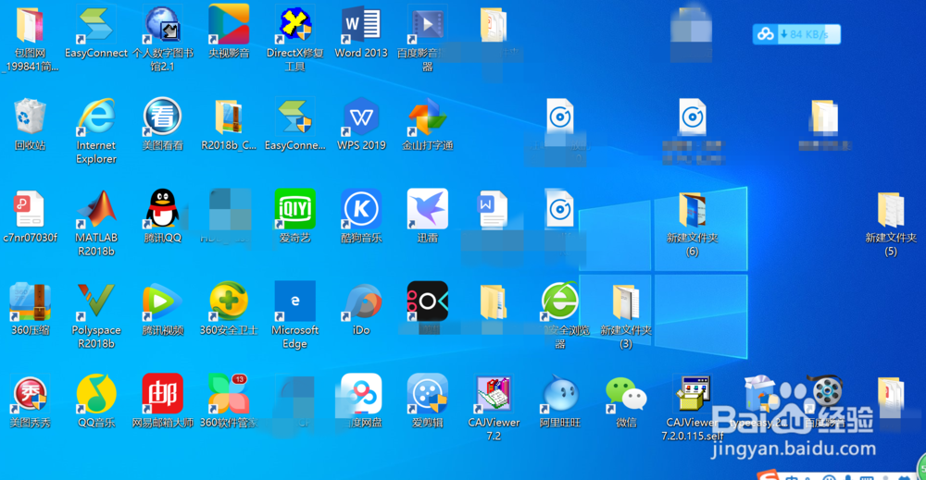Image resolution: width=926 pixels, height=480 pixels.
Task: Open the c7nr07030f PDF file
Action: [30, 209]
